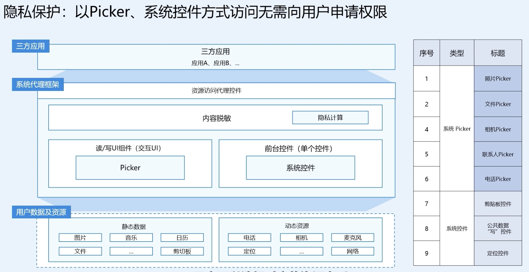Click the 静态数据 heading
The width and height of the screenshot is (529, 272).
pos(134,227)
